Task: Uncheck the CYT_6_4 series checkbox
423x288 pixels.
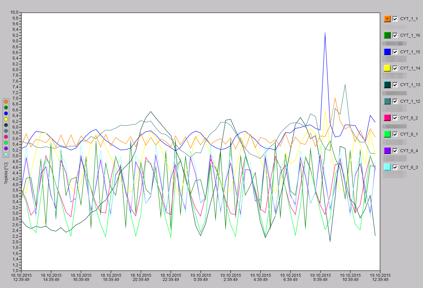Action: click(x=395, y=151)
